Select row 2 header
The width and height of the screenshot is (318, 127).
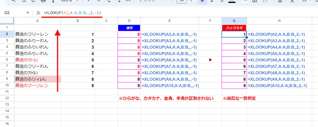(x=7, y=34)
